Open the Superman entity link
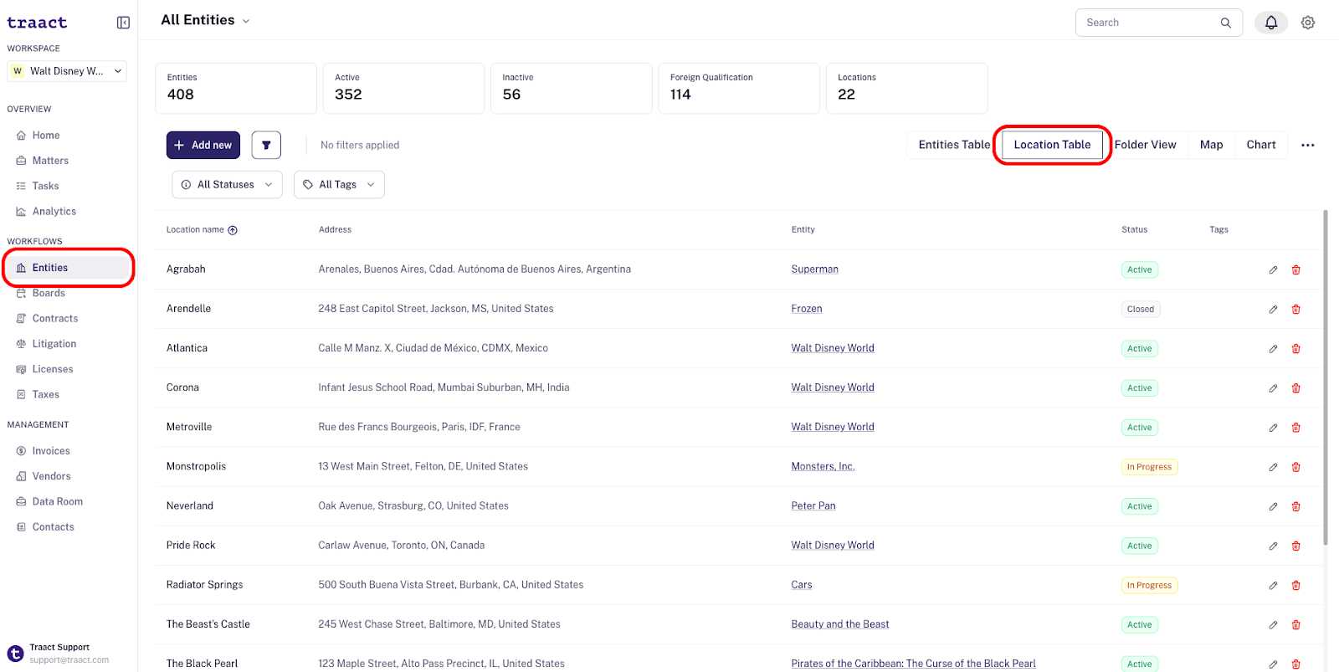The height and width of the screenshot is (672, 1339). click(x=814, y=269)
